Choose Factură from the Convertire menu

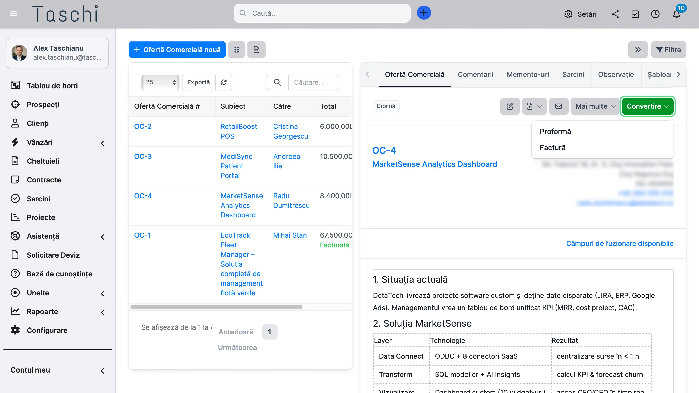pos(552,148)
